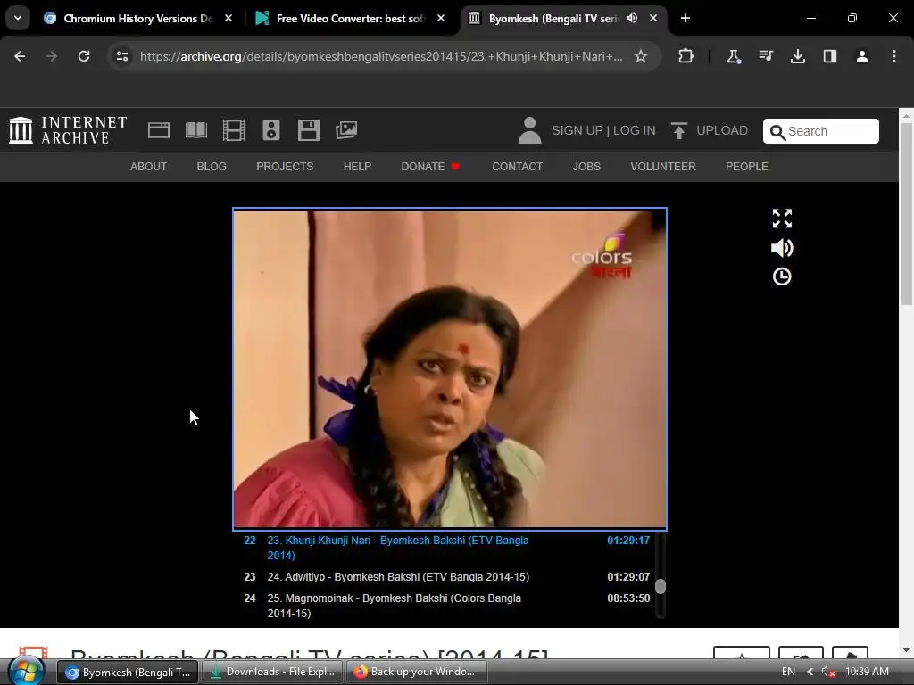Open the Images icon in navbar

[346, 130]
